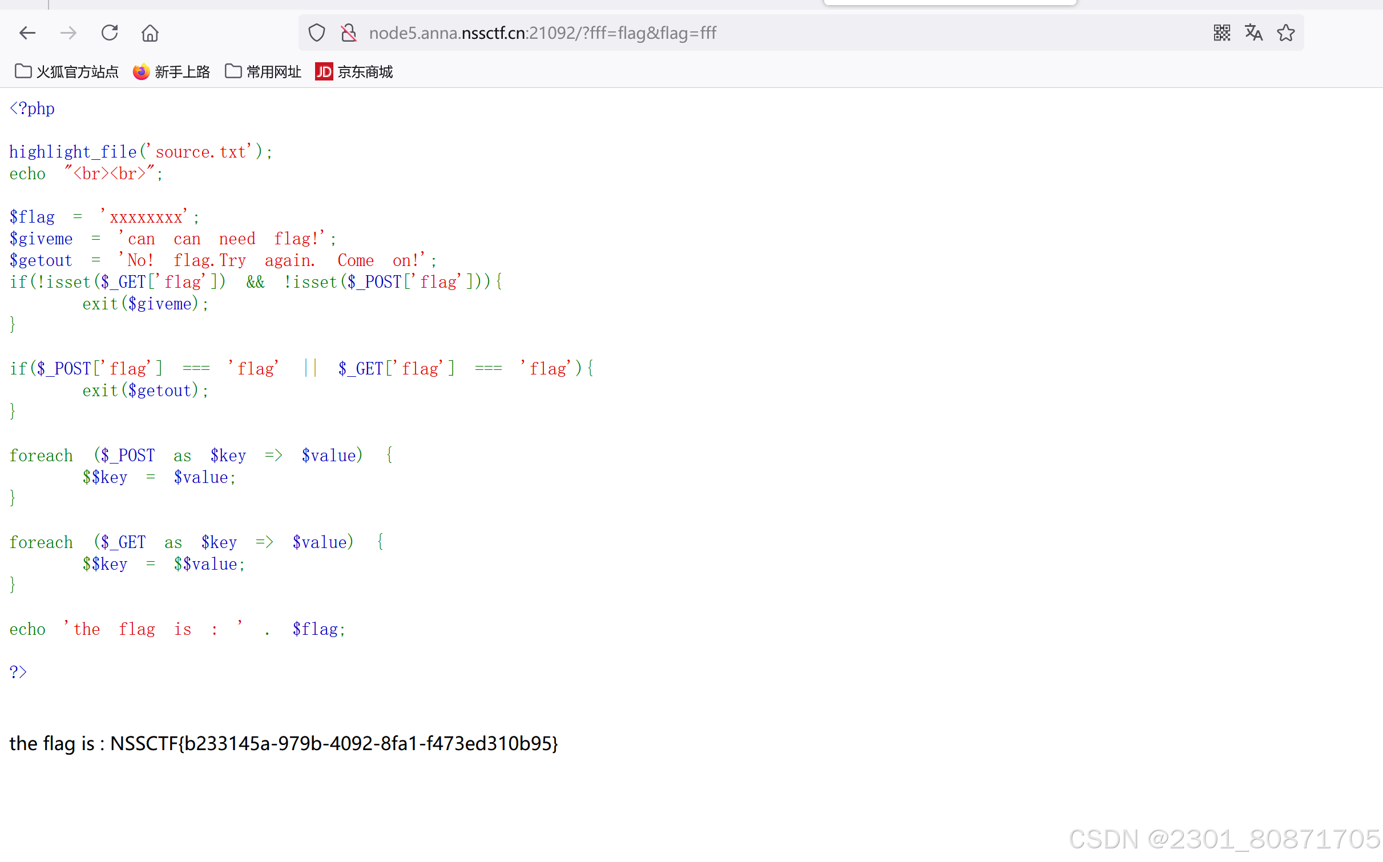This screenshot has width=1383, height=862.
Task: Click the echo 'the flag is' line
Action: 177,630
